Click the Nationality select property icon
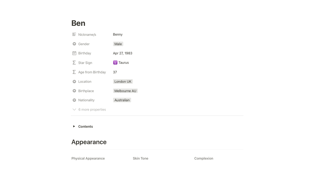Screen dimensions: 313x176 pos(74,100)
